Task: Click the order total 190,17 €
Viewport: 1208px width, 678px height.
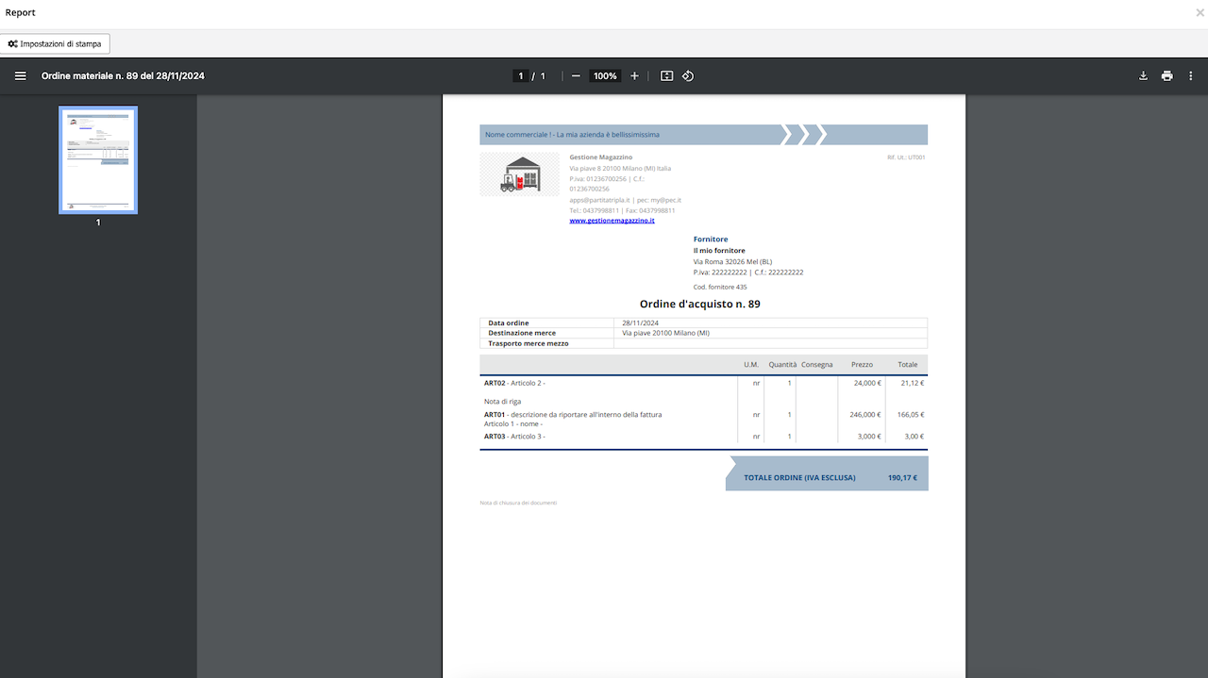Action: point(902,477)
